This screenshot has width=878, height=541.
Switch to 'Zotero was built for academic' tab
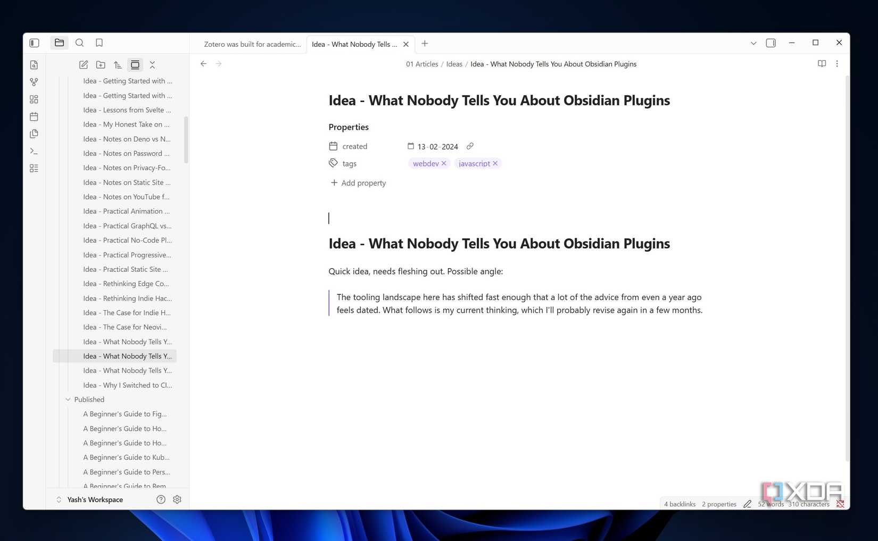[252, 44]
